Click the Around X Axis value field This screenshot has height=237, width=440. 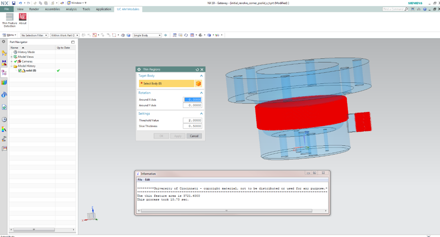click(x=193, y=100)
